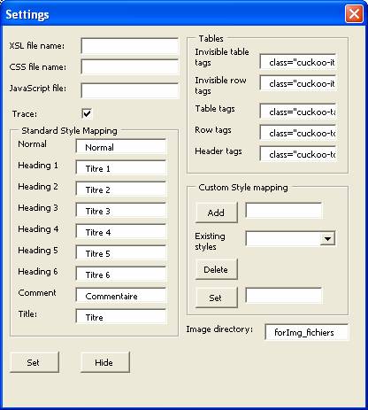This screenshot has height=410, width=368.
Task: Click the Header tags input field
Action: (298, 154)
